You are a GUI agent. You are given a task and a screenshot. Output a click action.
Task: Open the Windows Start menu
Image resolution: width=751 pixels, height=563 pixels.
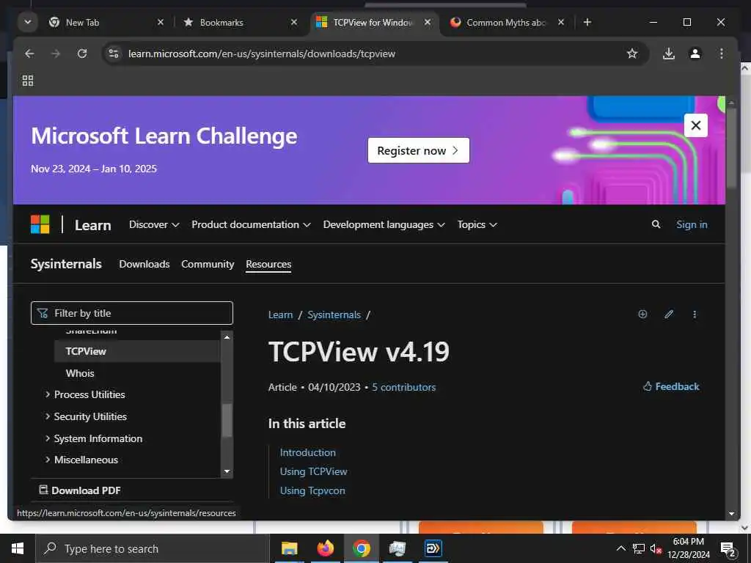[18, 548]
